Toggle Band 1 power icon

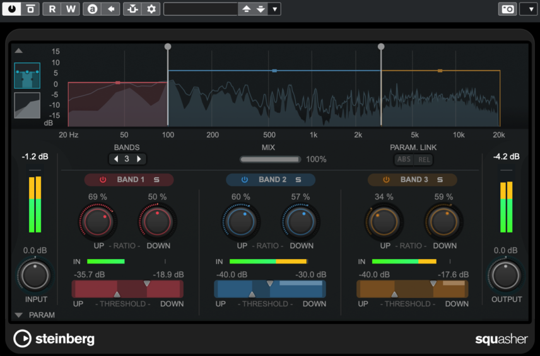[103, 180]
